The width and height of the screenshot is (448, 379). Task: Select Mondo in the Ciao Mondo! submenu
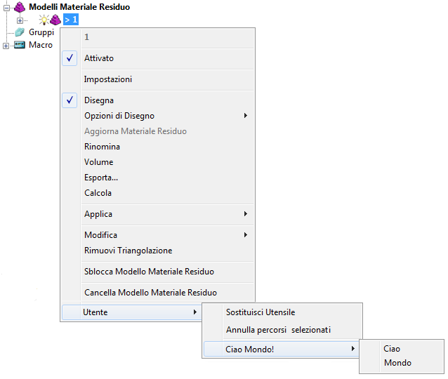397,363
